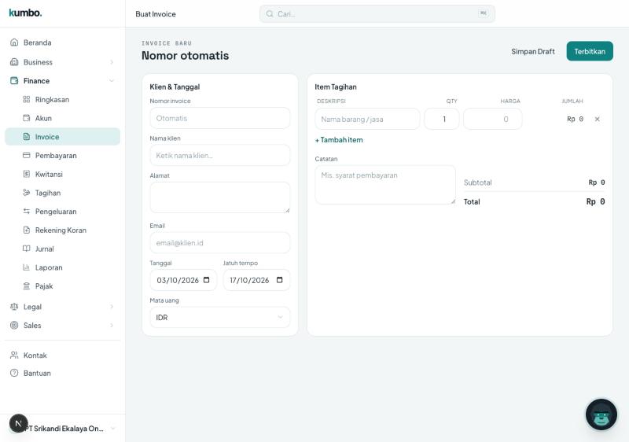
Task: Open the mascot chat assistant icon
Action: 601,414
